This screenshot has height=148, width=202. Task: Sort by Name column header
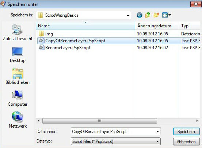coord(85,26)
